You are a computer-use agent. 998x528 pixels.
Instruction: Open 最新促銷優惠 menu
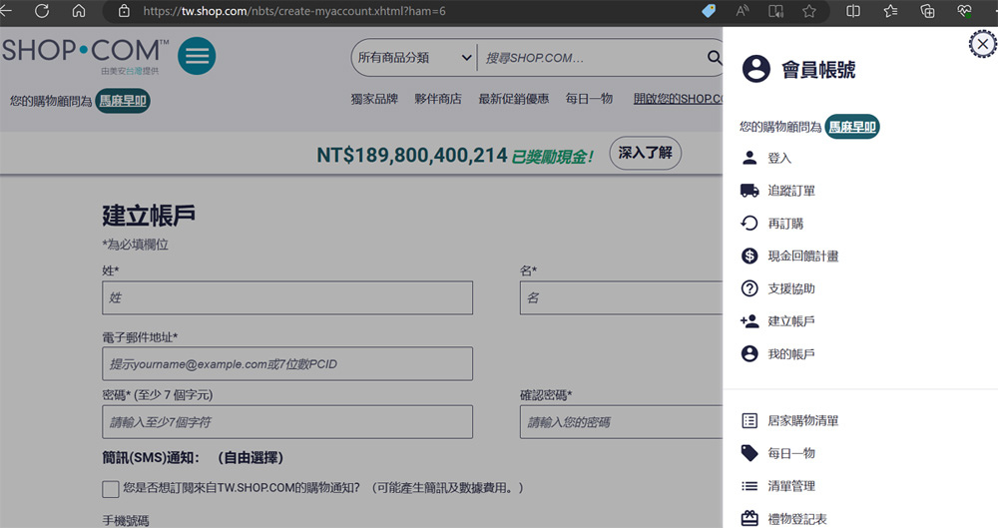pos(514,99)
